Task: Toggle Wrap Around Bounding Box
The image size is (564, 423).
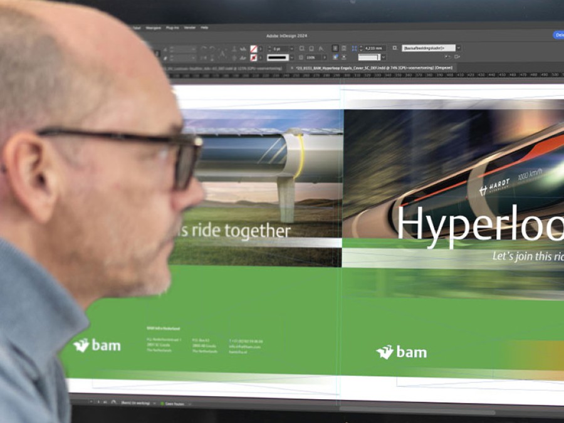Action: (x=344, y=48)
